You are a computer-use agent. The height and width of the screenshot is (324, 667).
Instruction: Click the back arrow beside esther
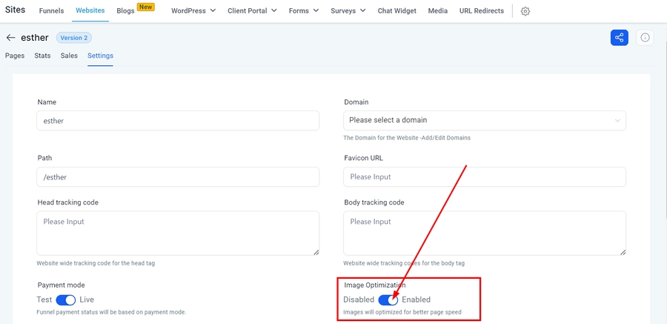click(10, 38)
